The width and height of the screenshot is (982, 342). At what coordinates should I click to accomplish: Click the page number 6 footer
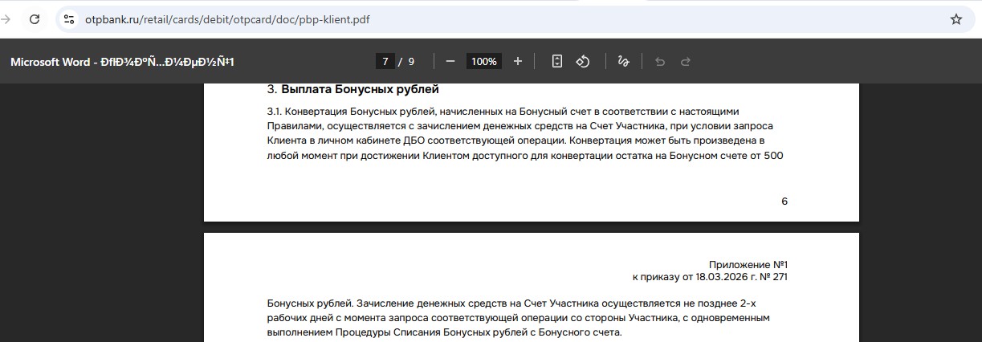[784, 202]
